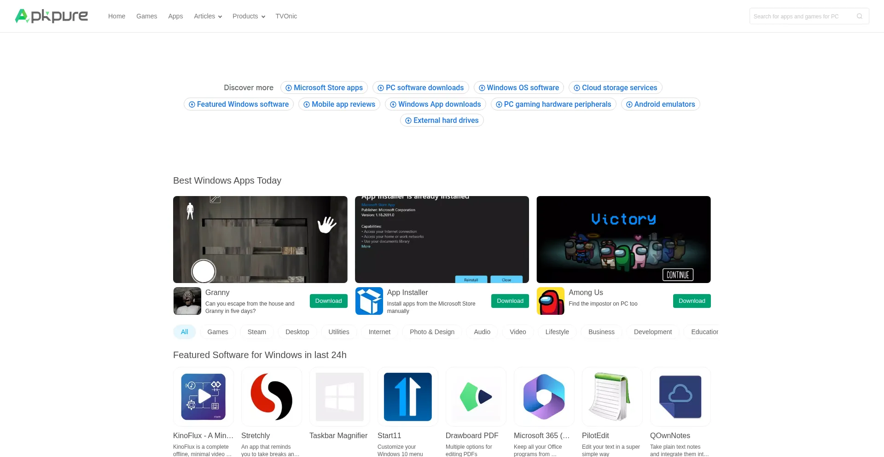Click the search magnifier icon

point(860,16)
